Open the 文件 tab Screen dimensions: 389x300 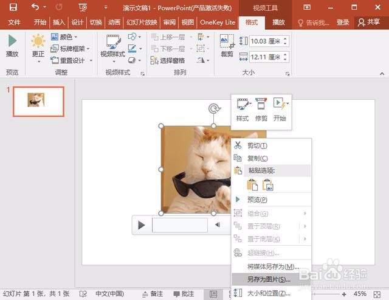tap(14, 23)
